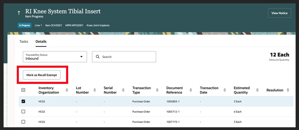Screen dimensions: 299x130
Task: Switch to the Tasks tab
Action: (24, 42)
